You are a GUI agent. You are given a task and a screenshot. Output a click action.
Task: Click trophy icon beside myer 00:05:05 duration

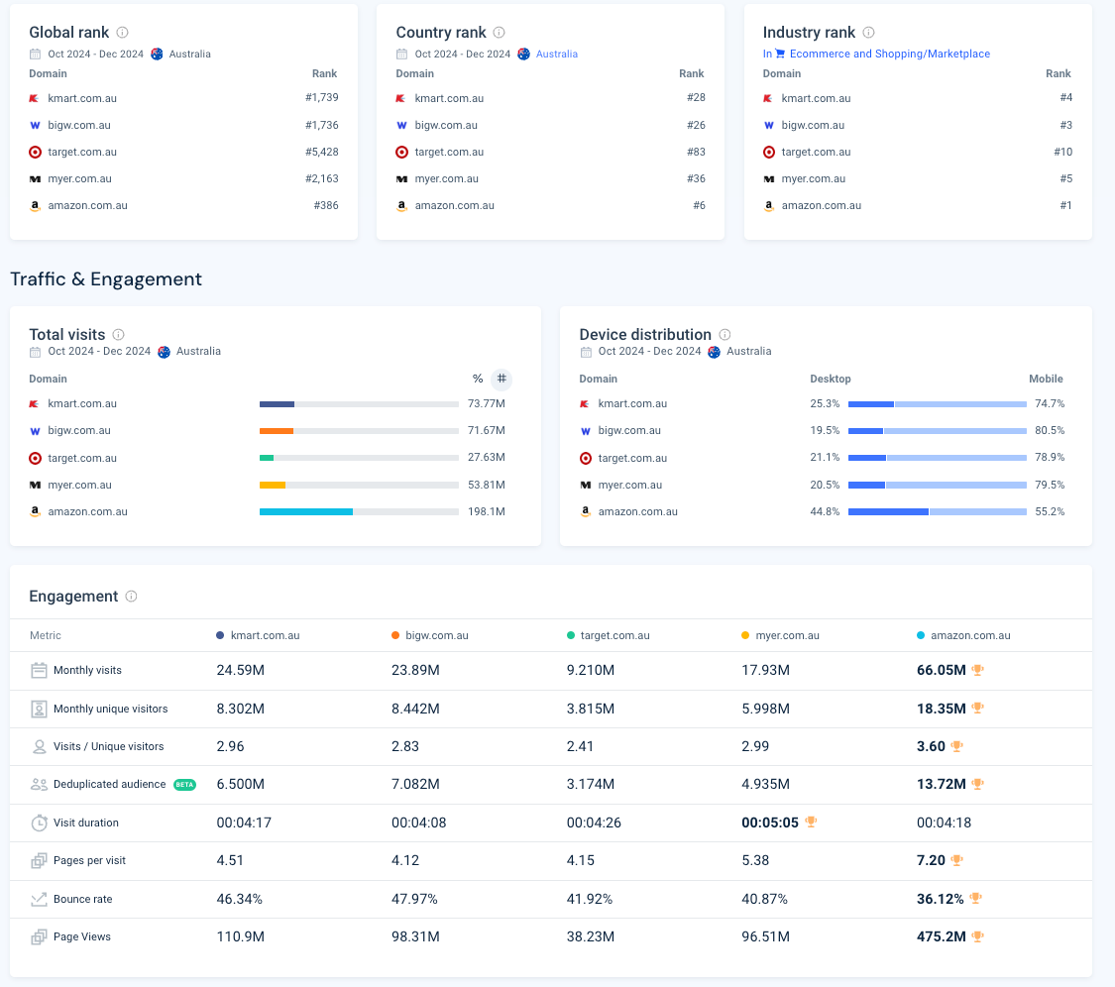(x=811, y=822)
